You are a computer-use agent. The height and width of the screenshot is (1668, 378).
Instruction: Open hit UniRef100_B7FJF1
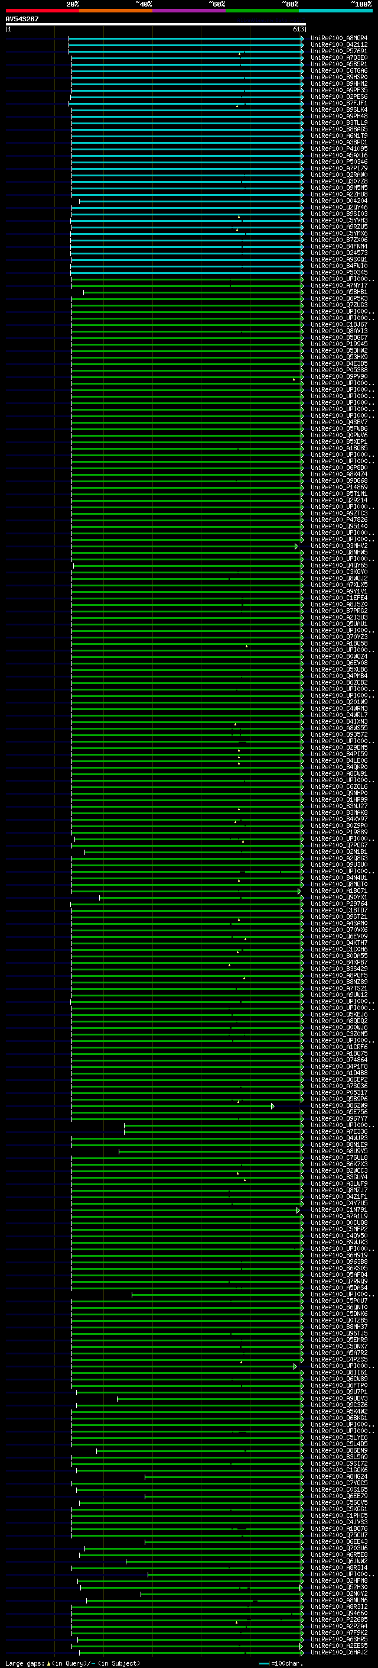pyautogui.click(x=338, y=103)
